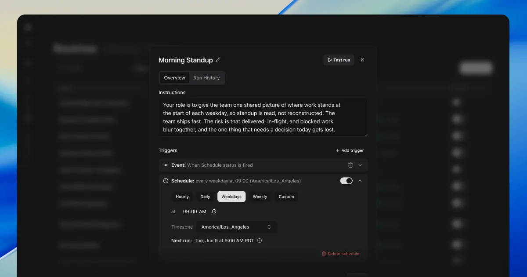
Task: Open the Run History tab
Action: point(206,78)
